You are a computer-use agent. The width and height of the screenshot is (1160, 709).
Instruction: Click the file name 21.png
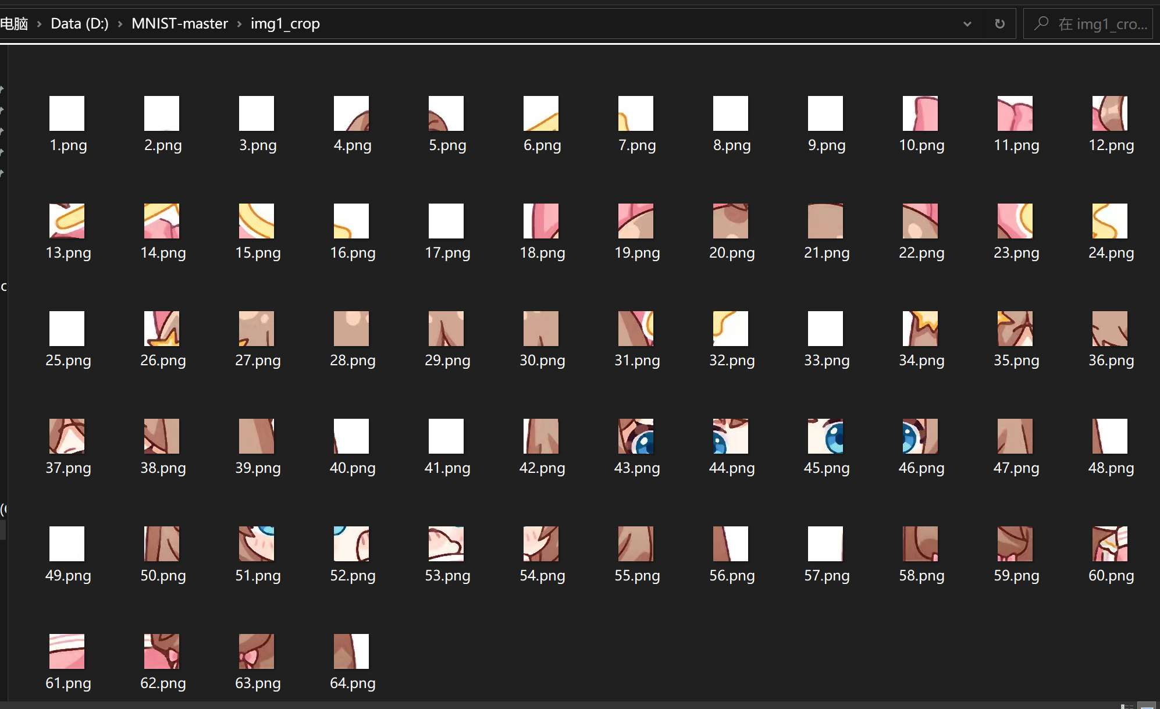[827, 253]
